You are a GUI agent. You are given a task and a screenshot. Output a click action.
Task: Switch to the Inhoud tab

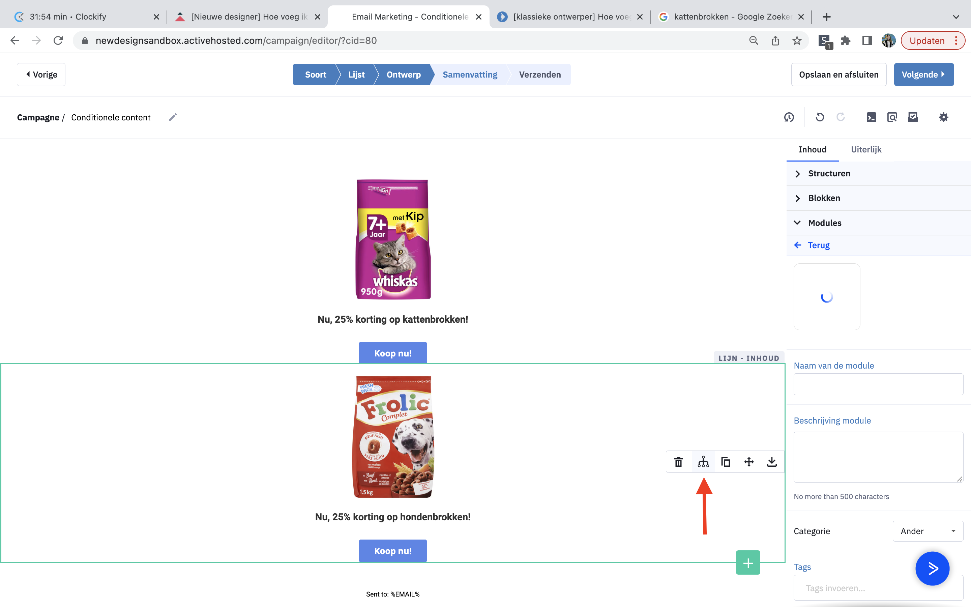click(812, 149)
